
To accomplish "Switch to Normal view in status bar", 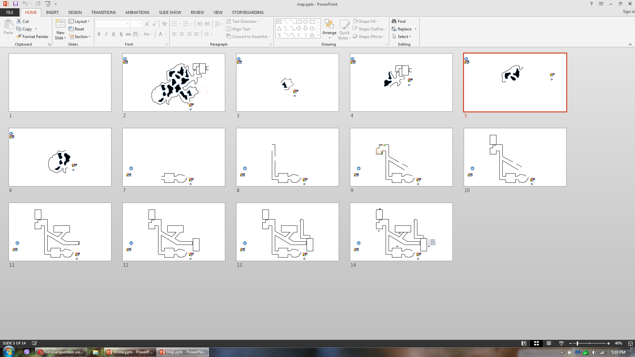I will pos(524,343).
